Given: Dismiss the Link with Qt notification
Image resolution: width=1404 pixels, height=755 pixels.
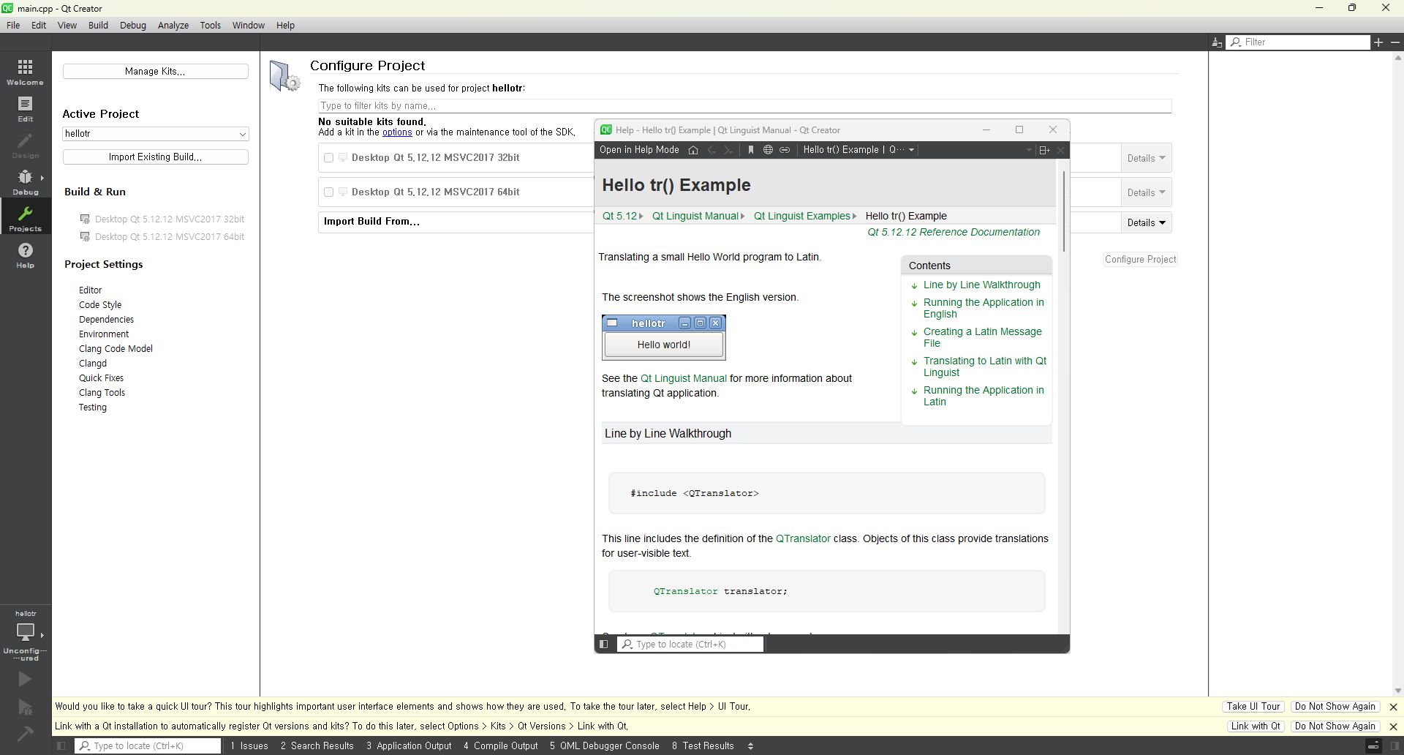Looking at the screenshot, I should [1393, 726].
